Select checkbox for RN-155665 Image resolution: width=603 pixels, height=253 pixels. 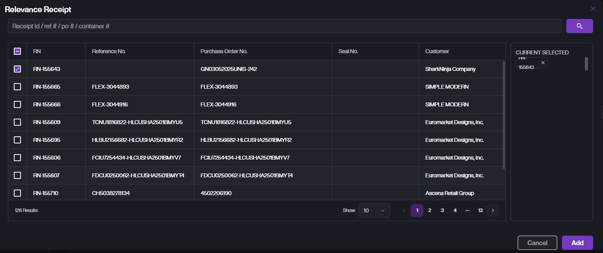pos(17,87)
